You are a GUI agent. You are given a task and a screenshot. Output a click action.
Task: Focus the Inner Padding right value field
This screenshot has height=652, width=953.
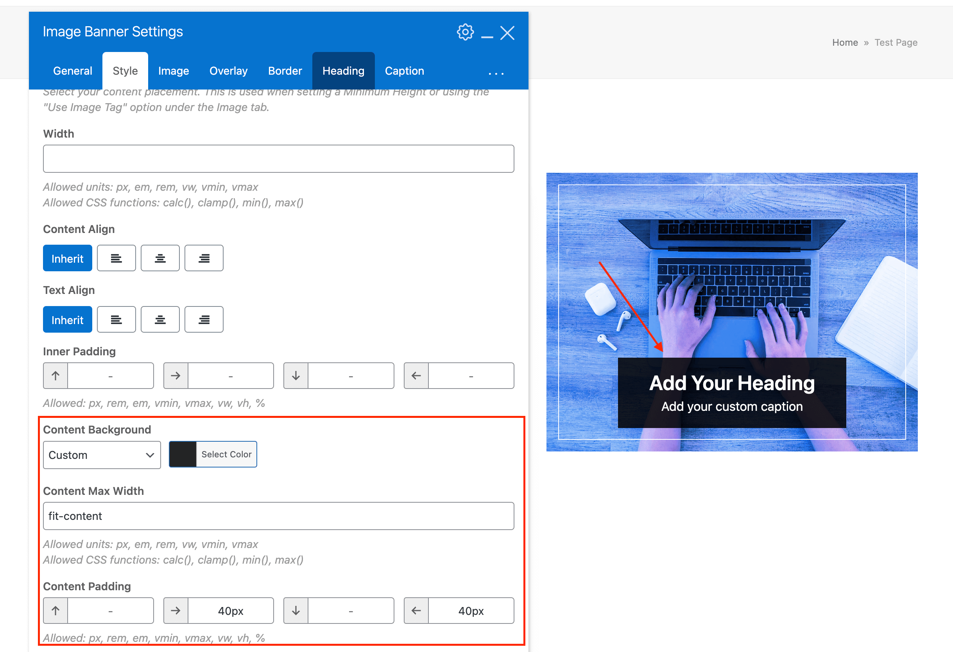[231, 376]
